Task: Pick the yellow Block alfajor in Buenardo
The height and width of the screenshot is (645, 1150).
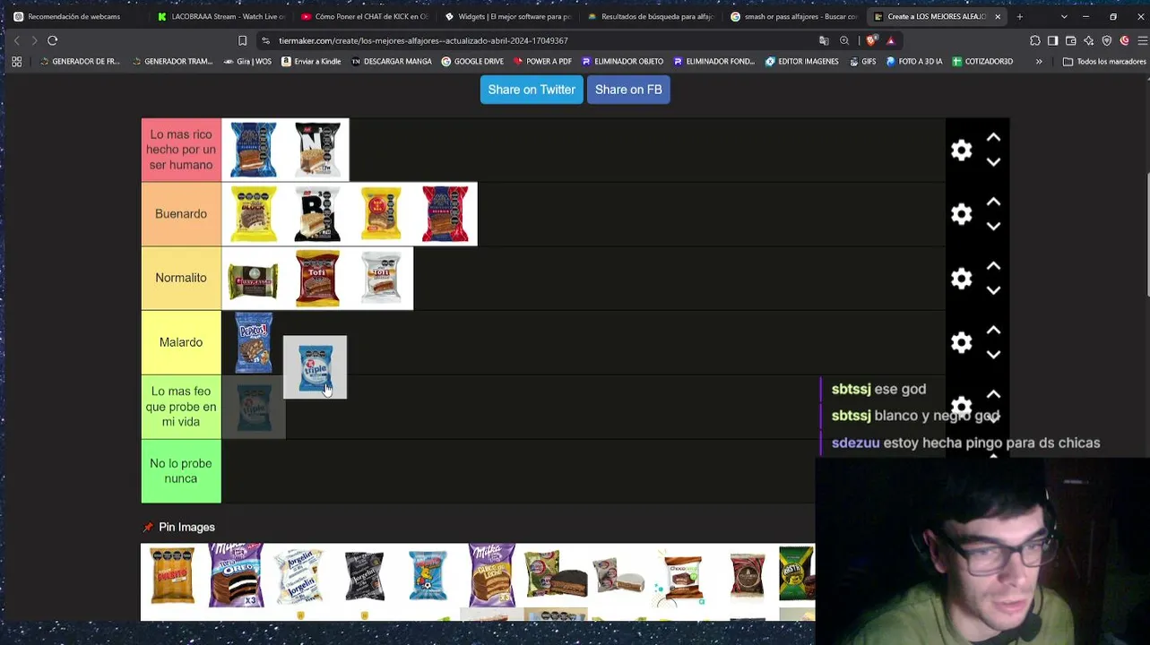Action: (x=254, y=214)
